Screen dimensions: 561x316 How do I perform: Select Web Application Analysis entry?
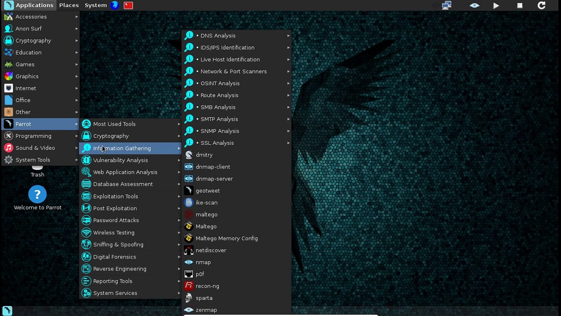coord(130,172)
